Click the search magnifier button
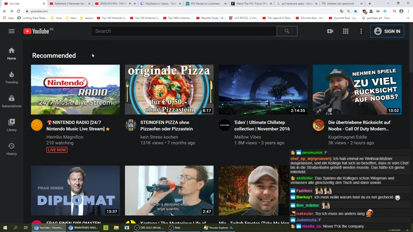413x232 pixels. [x=287, y=31]
